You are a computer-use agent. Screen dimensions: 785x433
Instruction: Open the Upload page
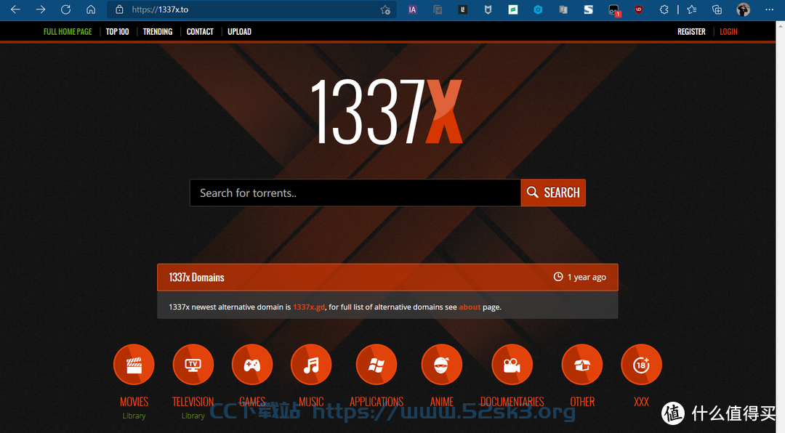pyautogui.click(x=239, y=31)
